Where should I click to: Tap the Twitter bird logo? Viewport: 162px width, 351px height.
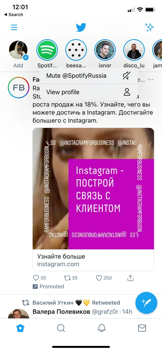[x=81, y=27]
